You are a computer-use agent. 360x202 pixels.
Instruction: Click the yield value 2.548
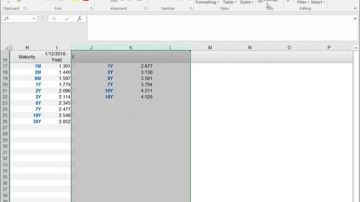point(56,115)
